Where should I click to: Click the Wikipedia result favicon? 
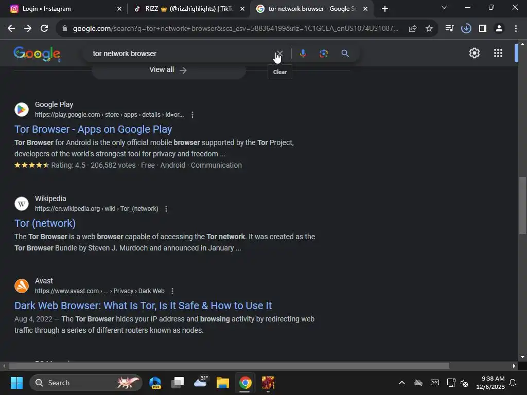click(x=22, y=204)
